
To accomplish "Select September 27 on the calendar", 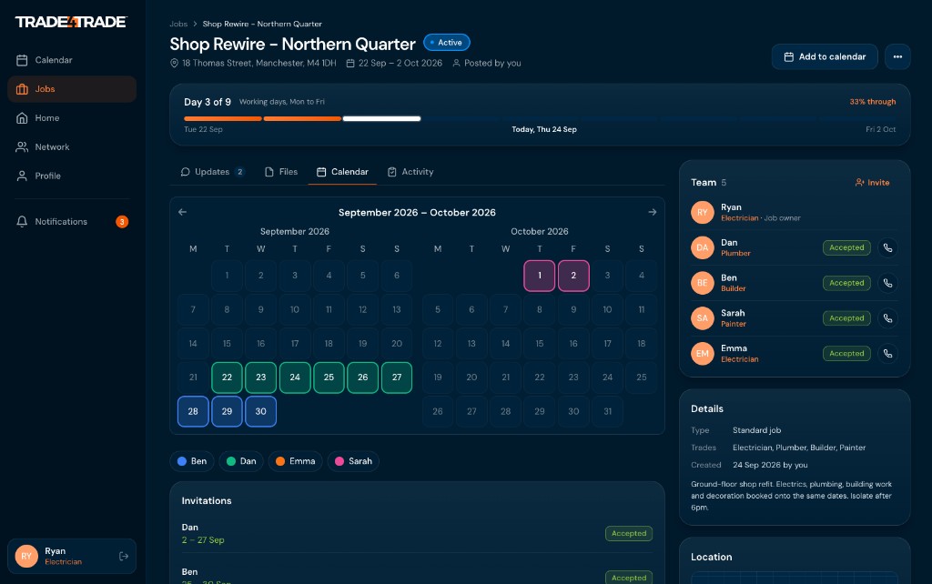I will [x=397, y=378].
